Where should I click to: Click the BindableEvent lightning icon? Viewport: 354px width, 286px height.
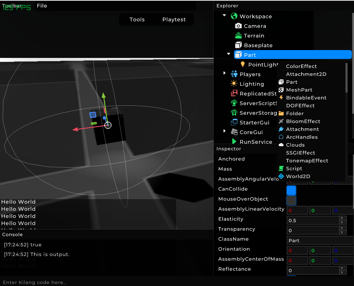(281, 97)
